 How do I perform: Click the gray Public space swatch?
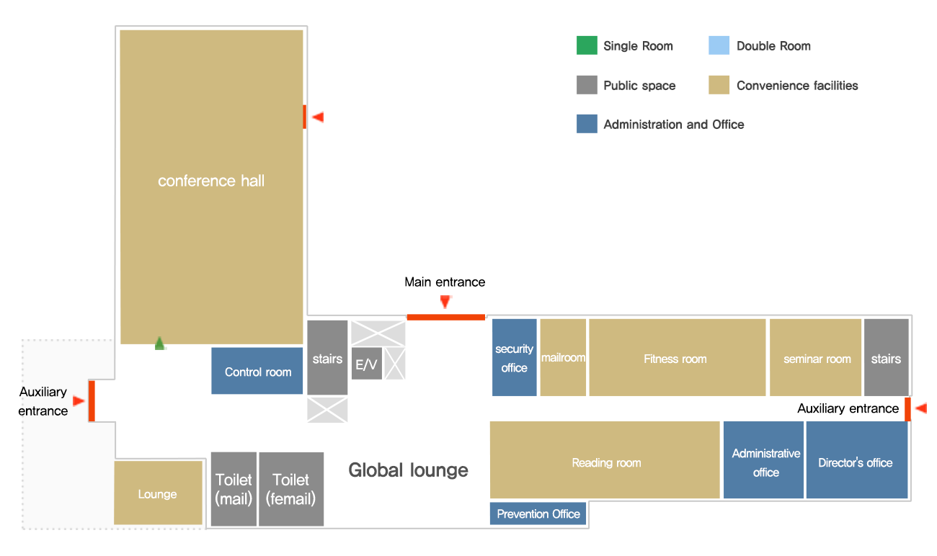point(587,85)
